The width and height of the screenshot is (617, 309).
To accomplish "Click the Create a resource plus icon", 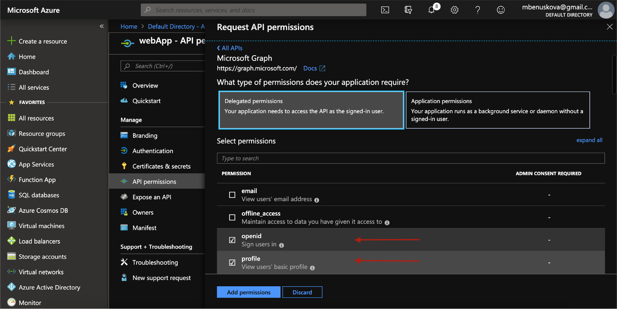I will point(11,41).
